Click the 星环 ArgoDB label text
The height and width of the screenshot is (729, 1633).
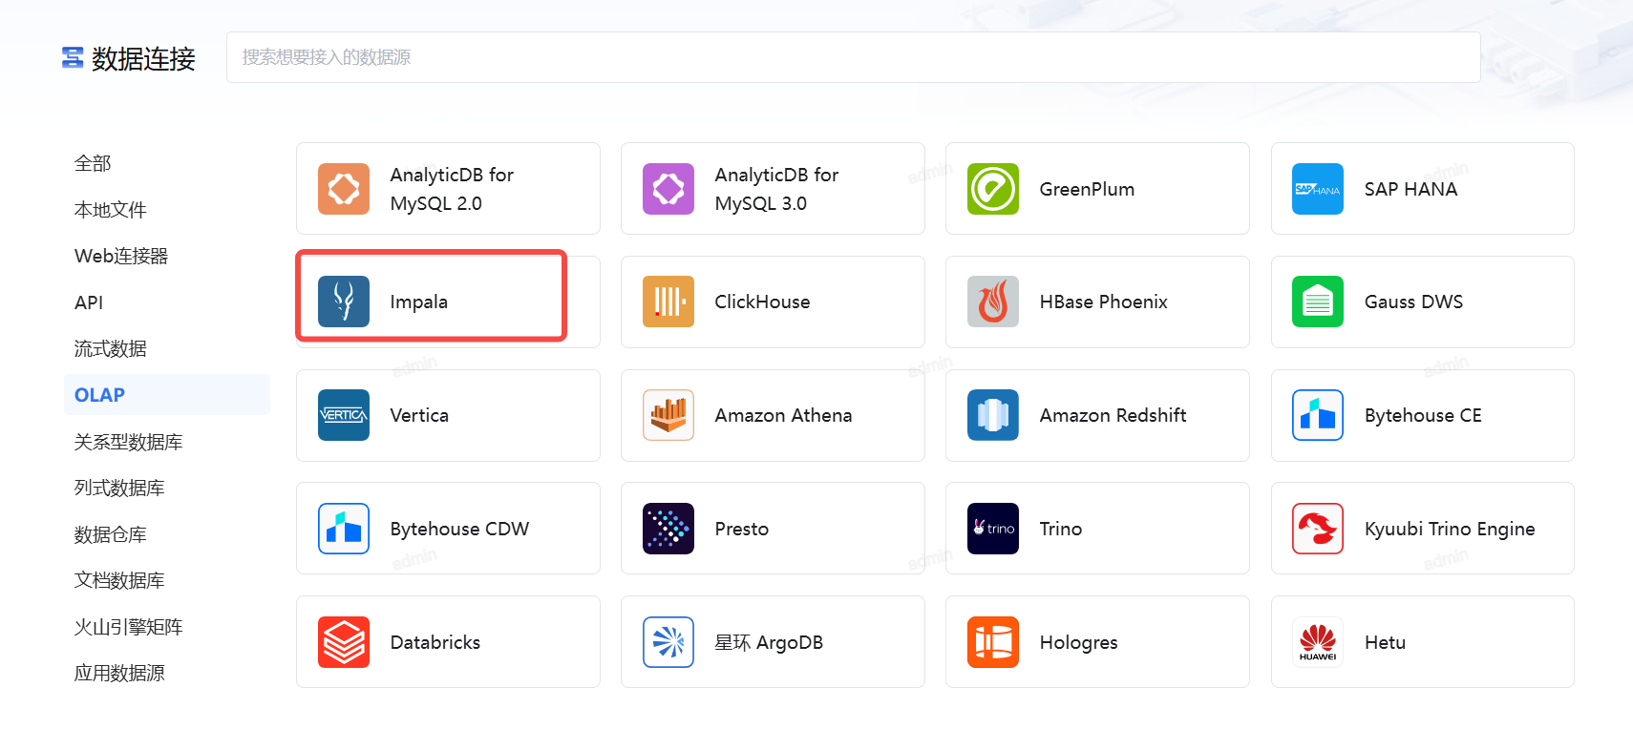769,642
